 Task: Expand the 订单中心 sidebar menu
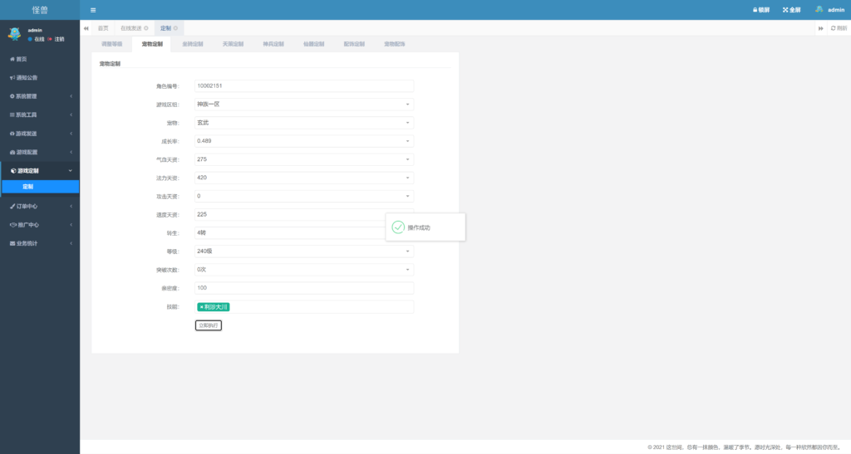pos(40,206)
